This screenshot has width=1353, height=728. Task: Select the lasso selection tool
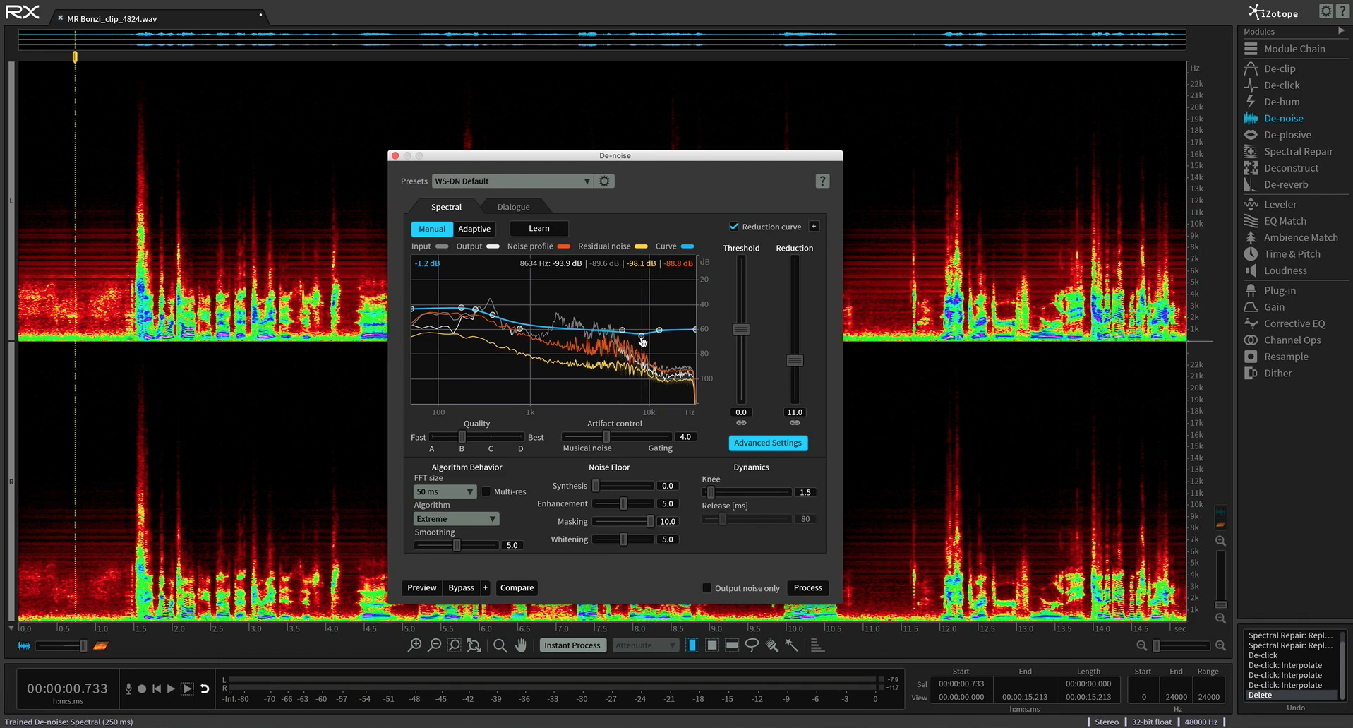[x=752, y=645]
